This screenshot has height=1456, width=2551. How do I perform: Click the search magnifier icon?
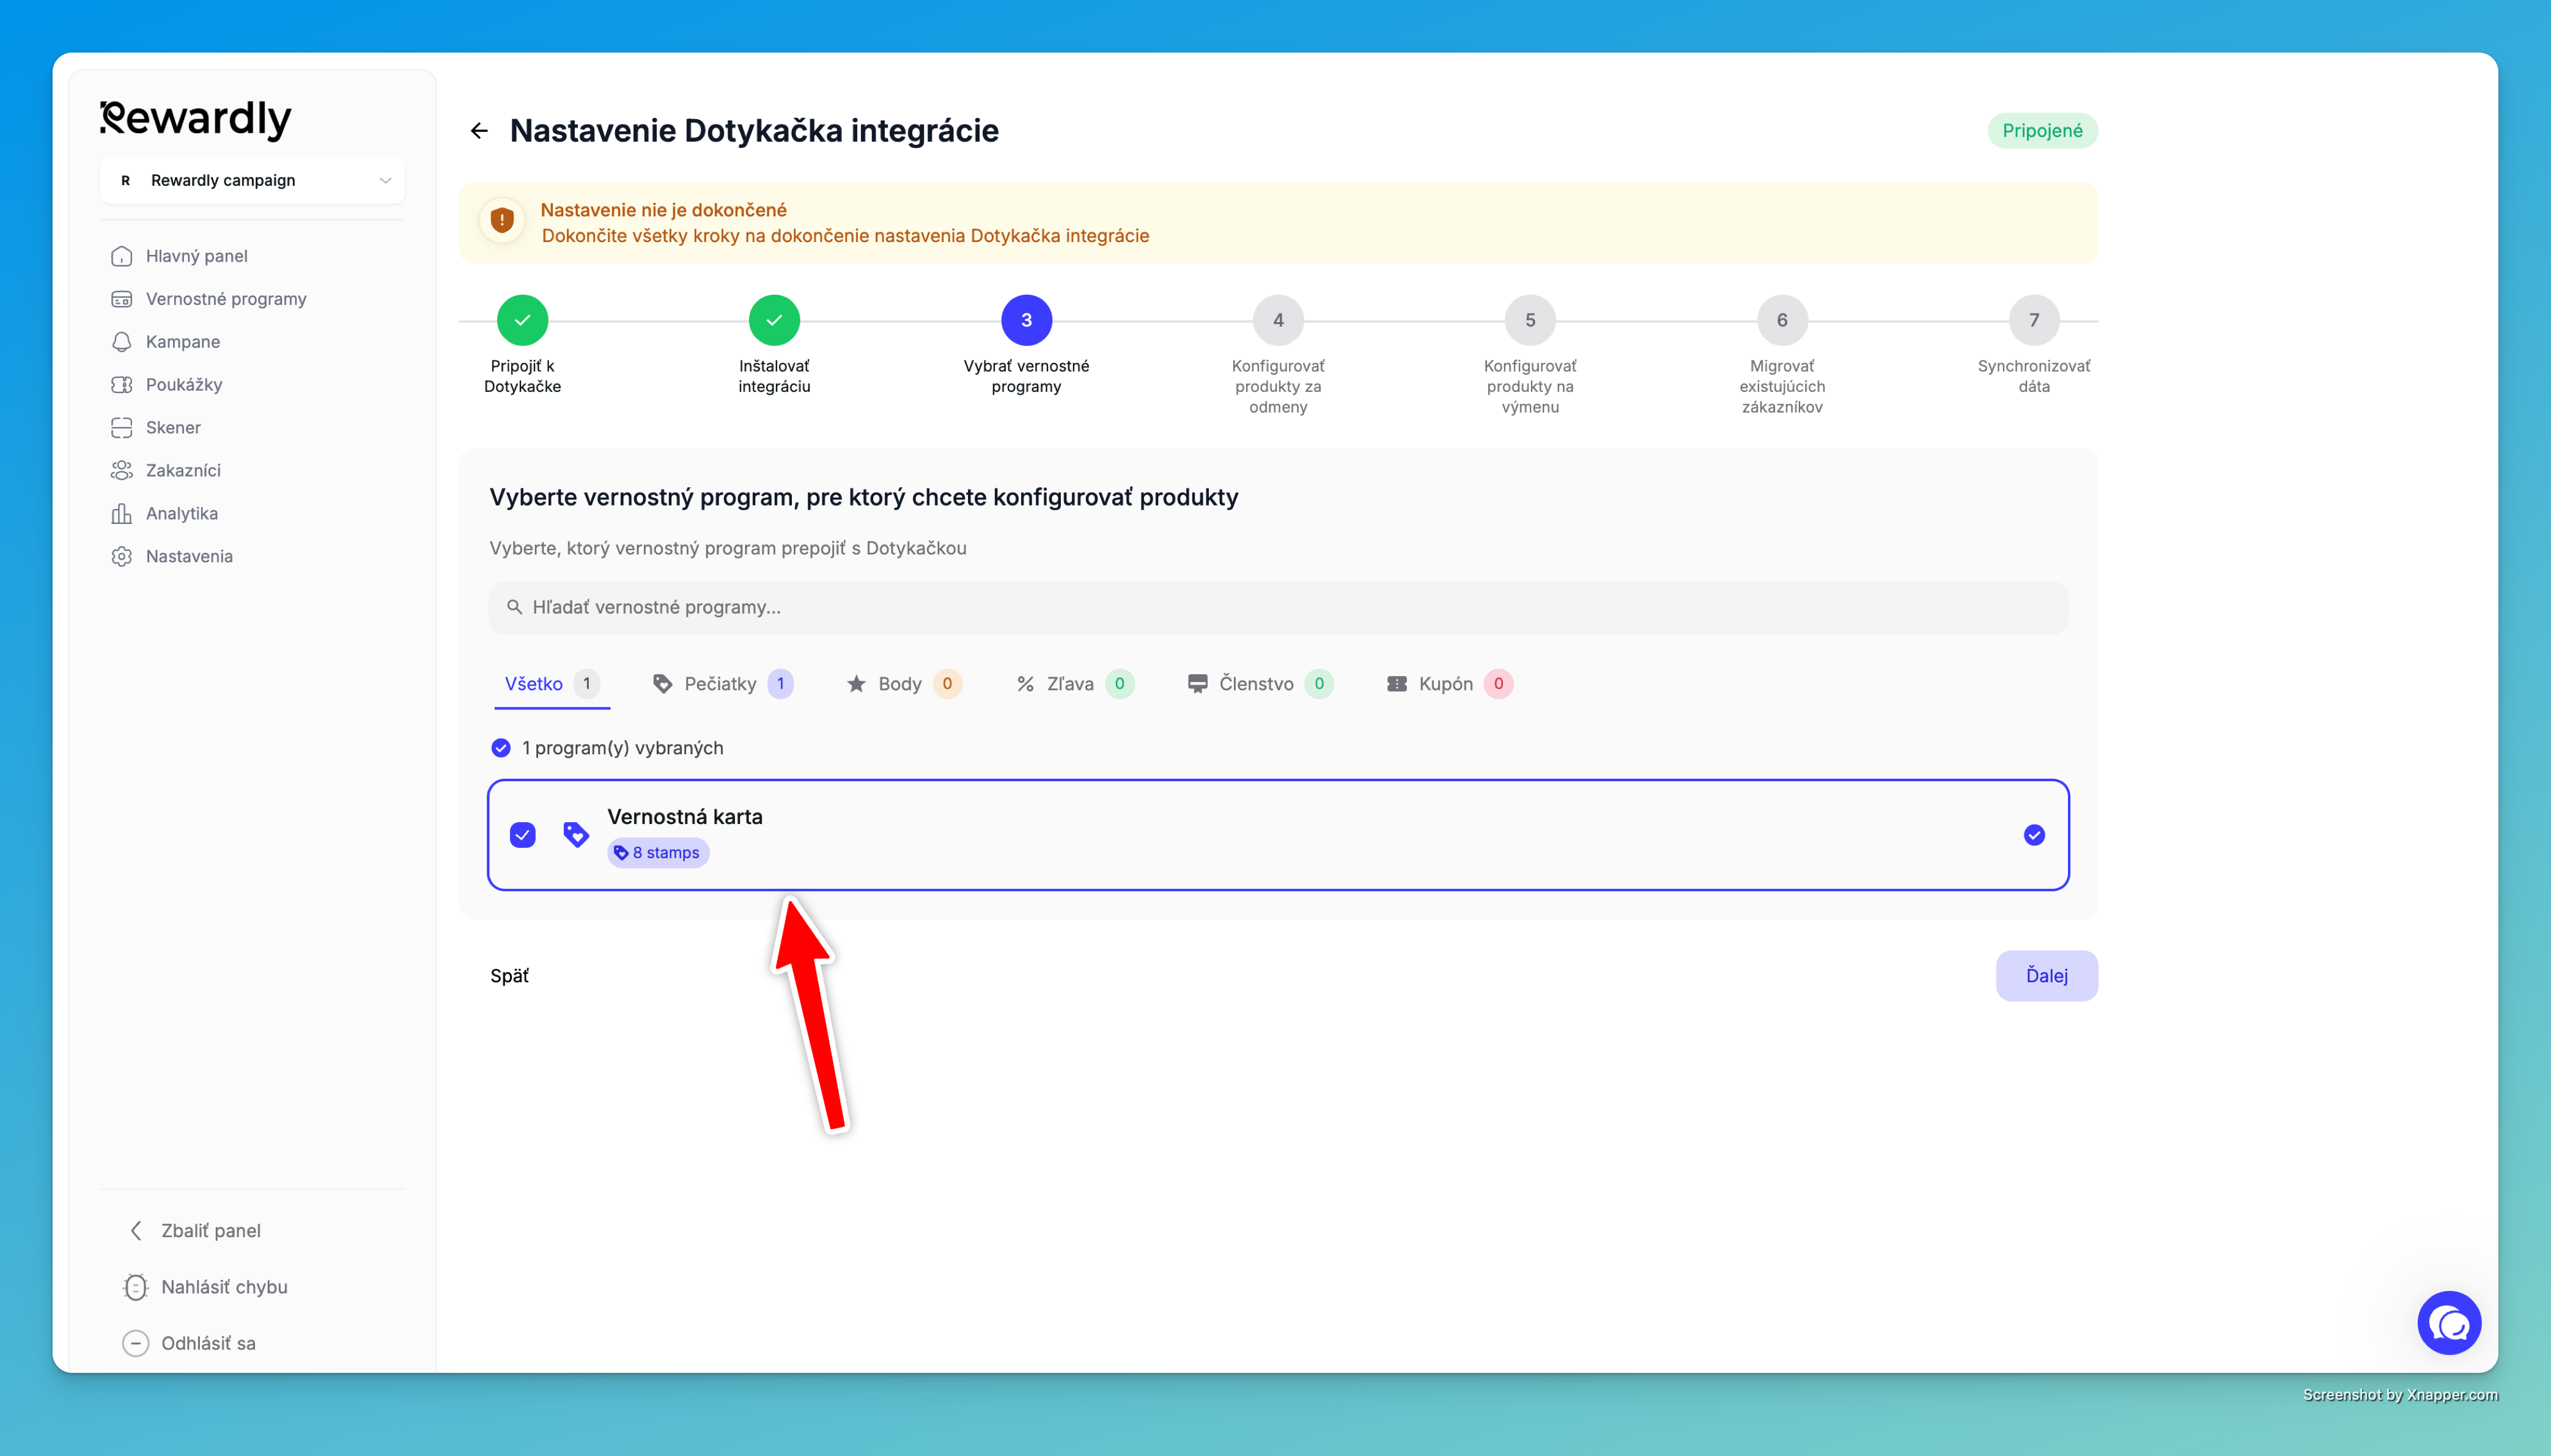(x=514, y=608)
